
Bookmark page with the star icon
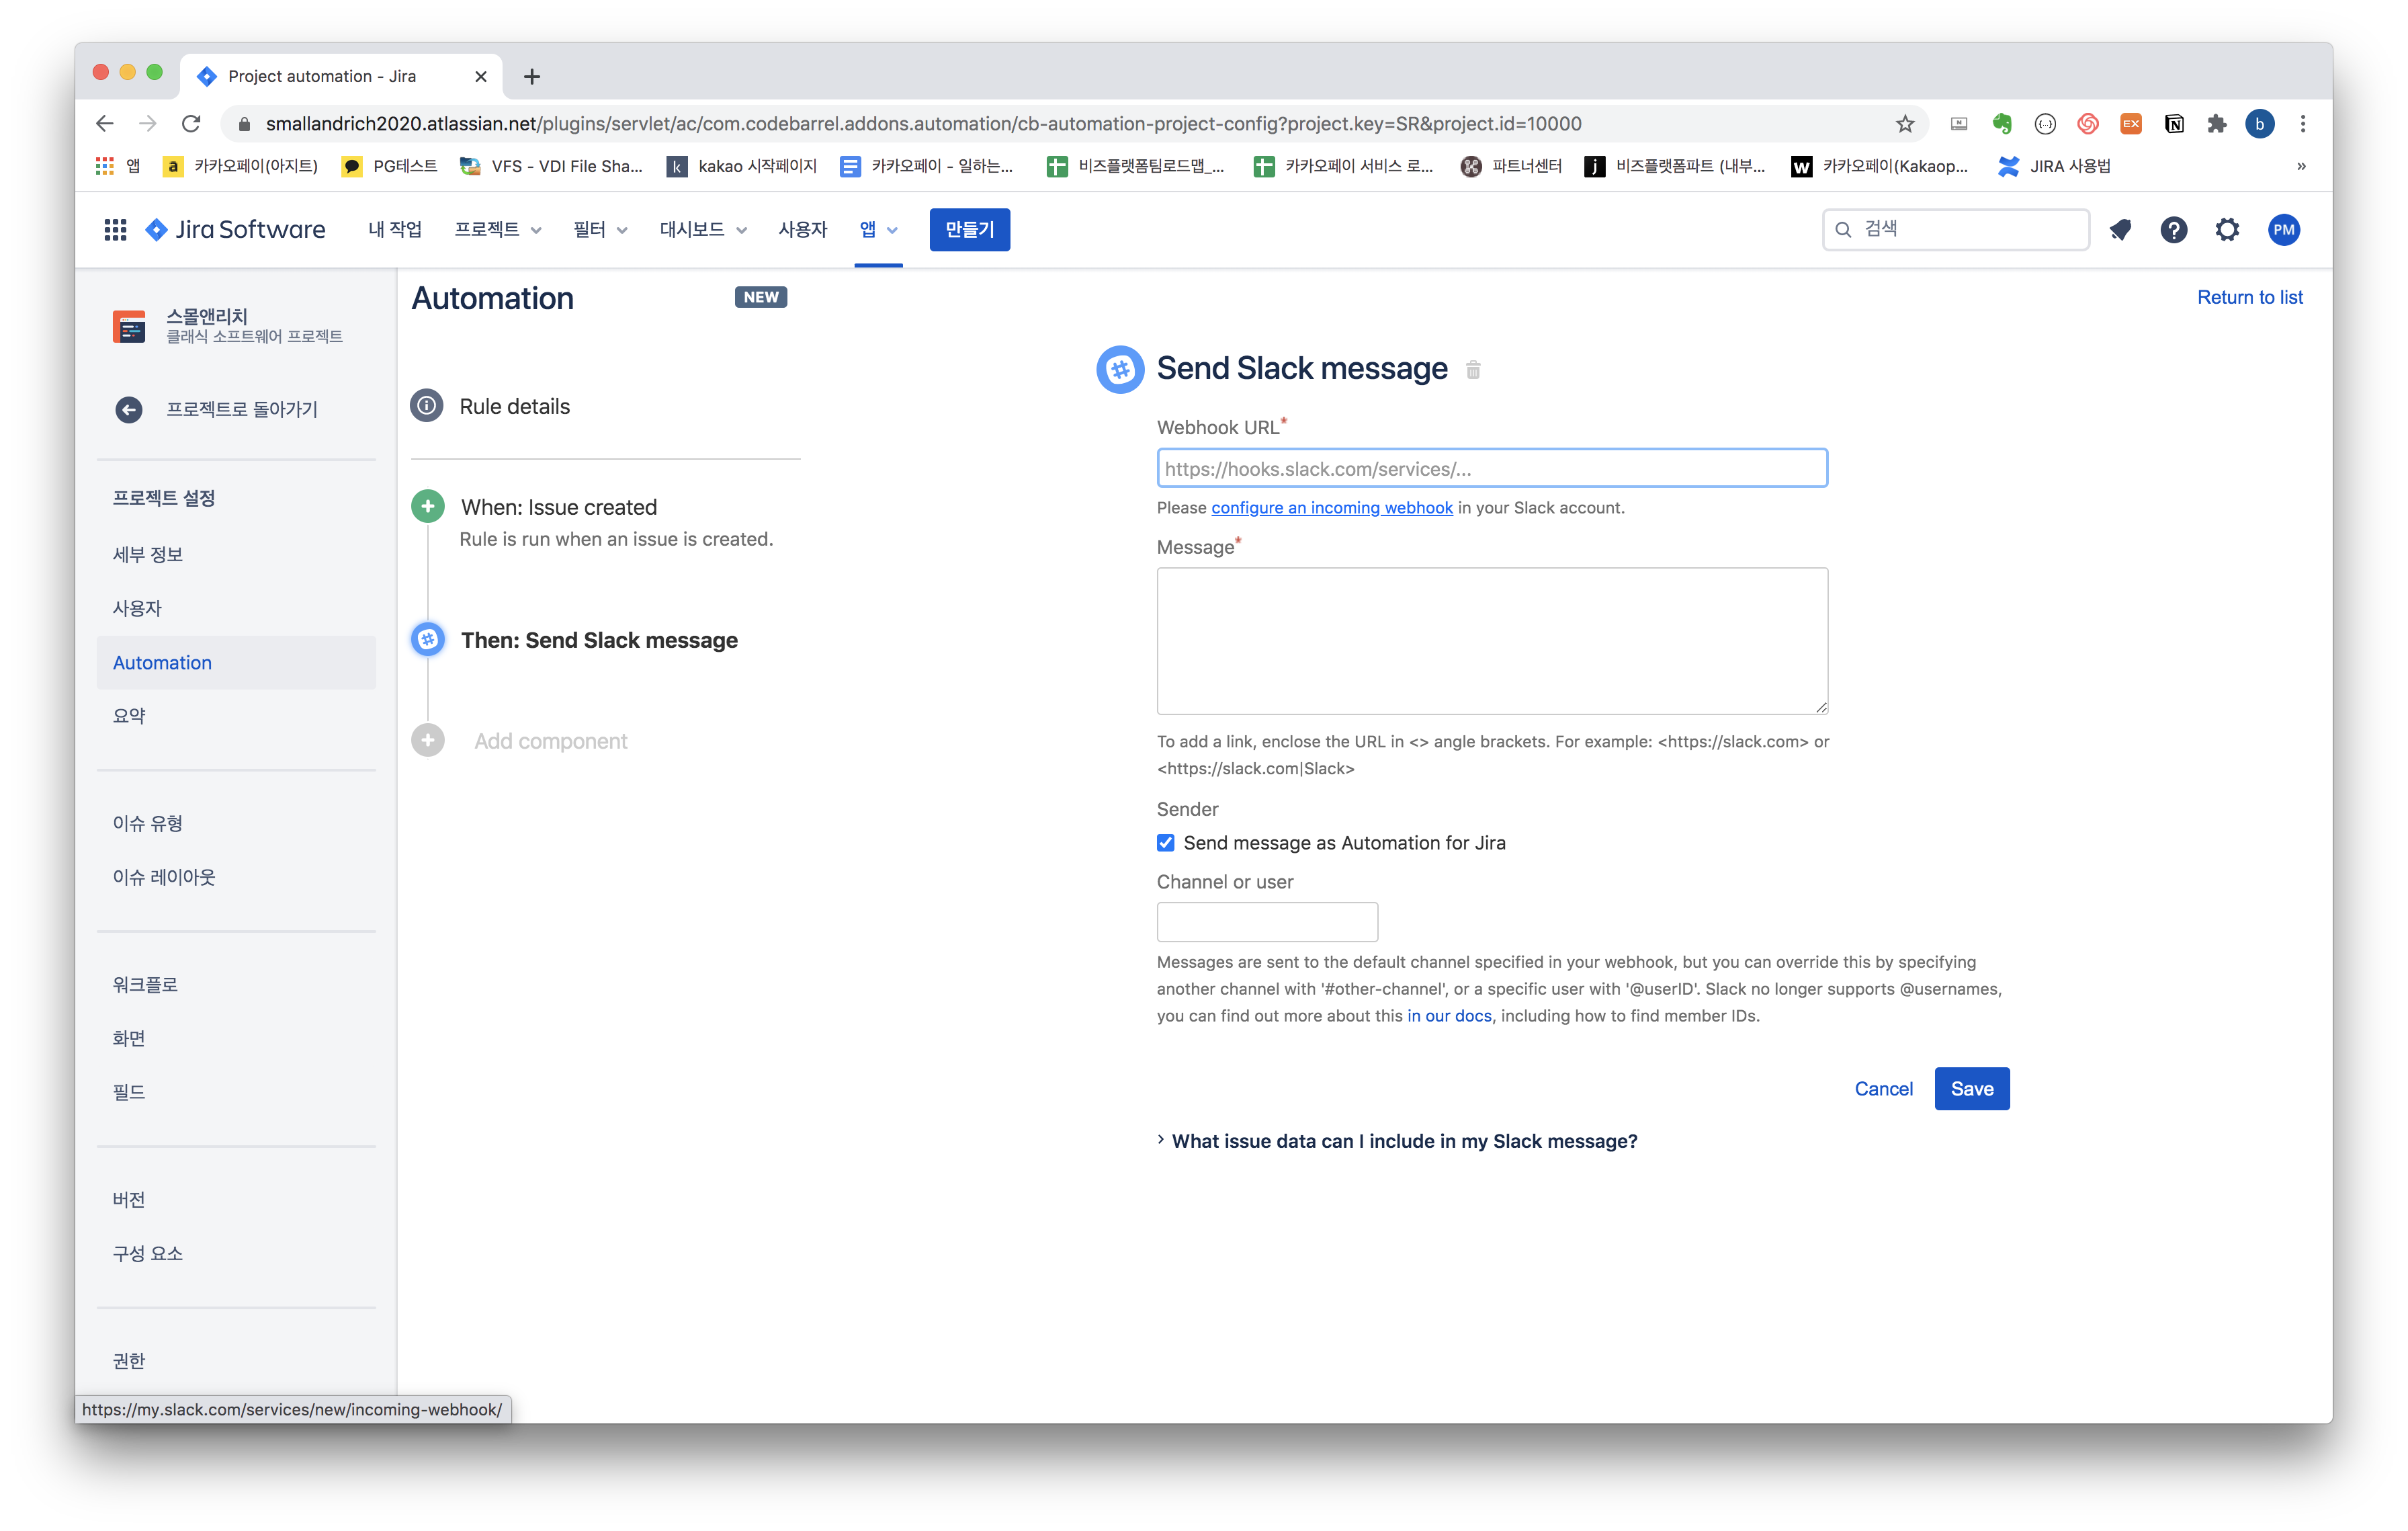point(1905,124)
